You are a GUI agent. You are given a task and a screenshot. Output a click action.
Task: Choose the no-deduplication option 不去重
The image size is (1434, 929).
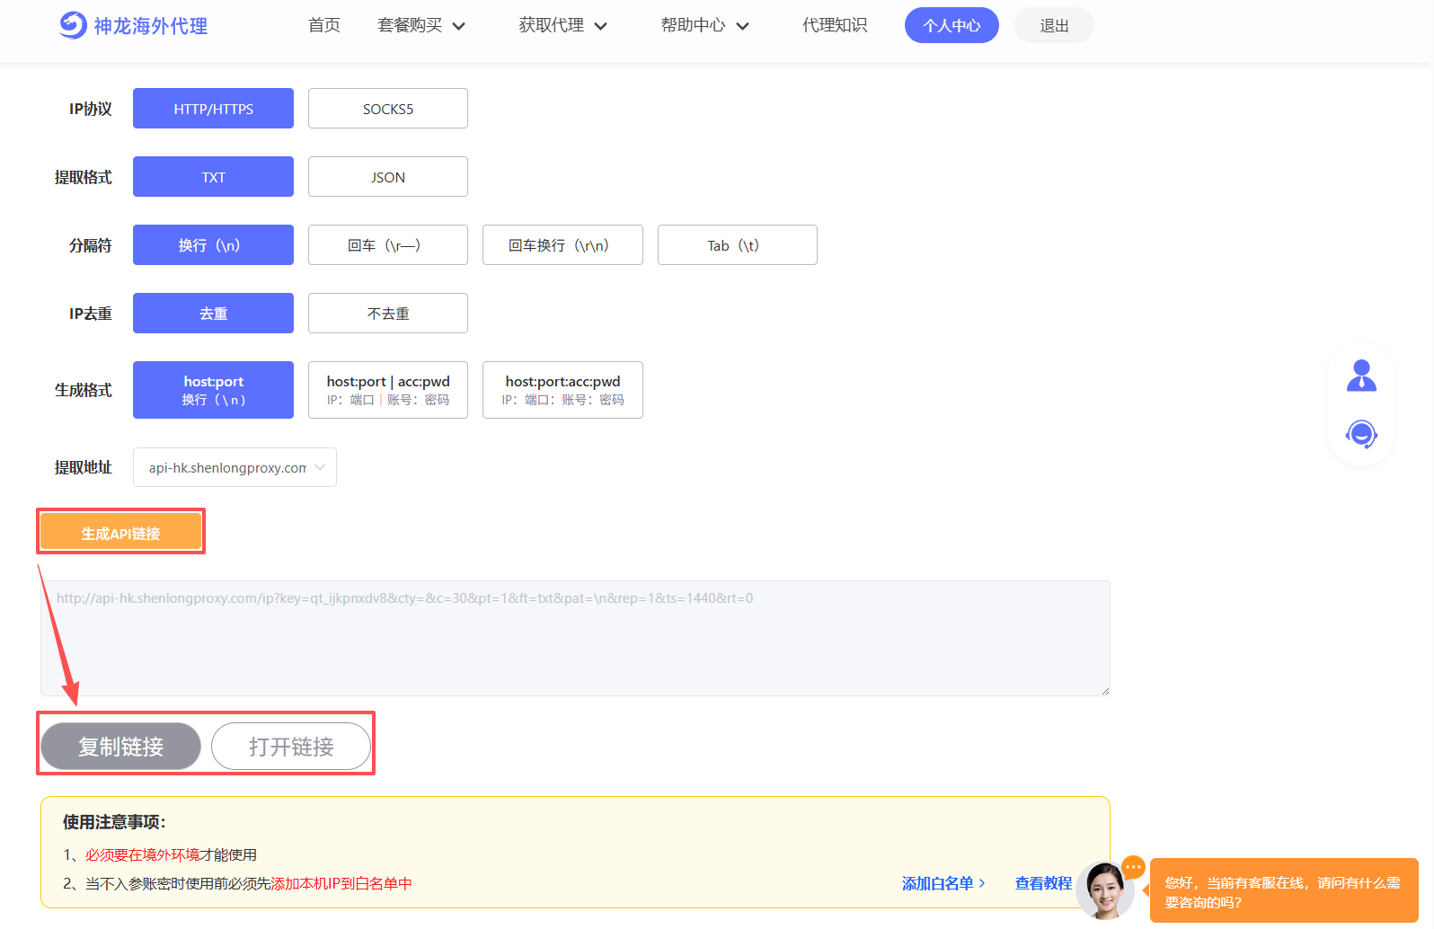(387, 314)
